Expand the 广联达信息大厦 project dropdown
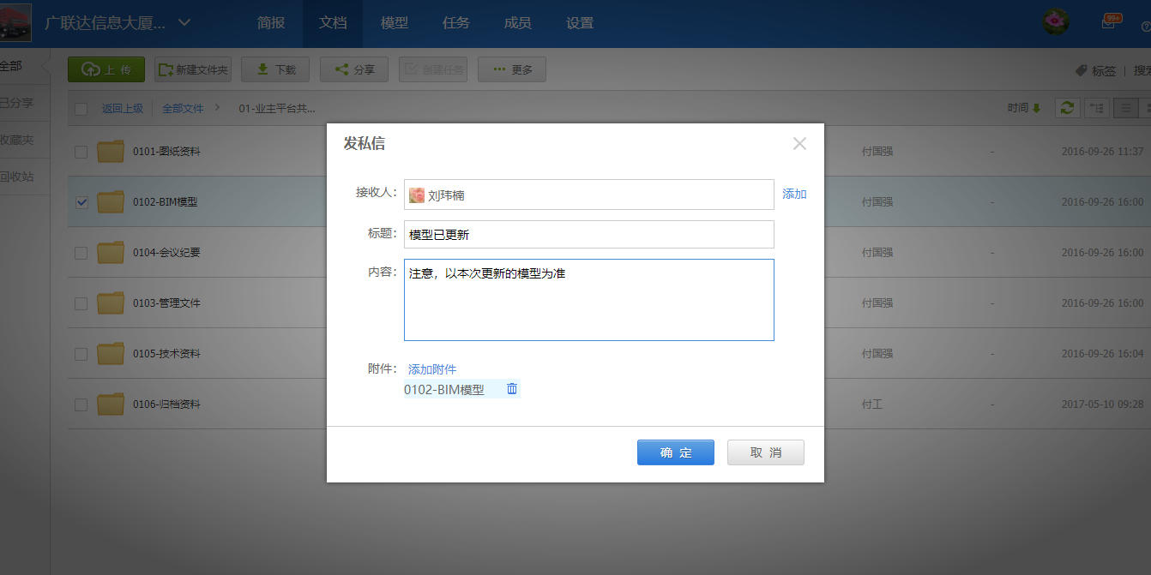The width and height of the screenshot is (1151, 575). [x=184, y=23]
